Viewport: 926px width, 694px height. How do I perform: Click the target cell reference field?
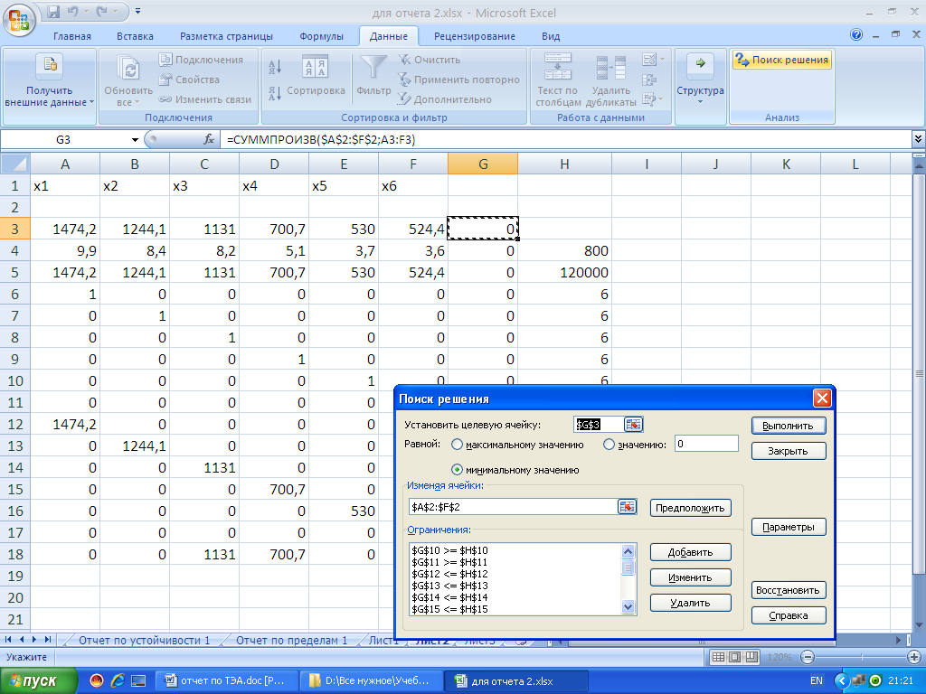tap(599, 425)
